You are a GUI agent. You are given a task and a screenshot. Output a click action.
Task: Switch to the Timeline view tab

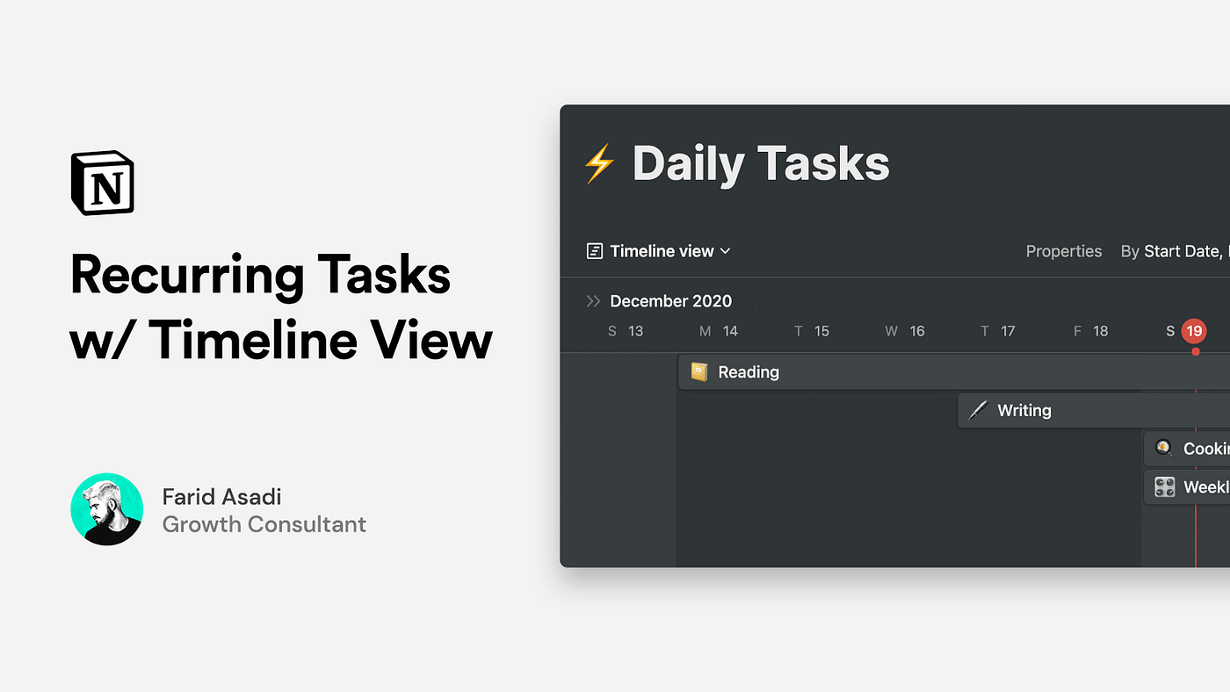662,251
